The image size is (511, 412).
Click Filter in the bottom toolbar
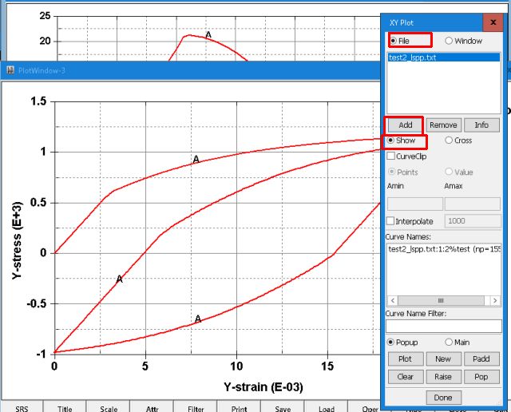(x=196, y=407)
